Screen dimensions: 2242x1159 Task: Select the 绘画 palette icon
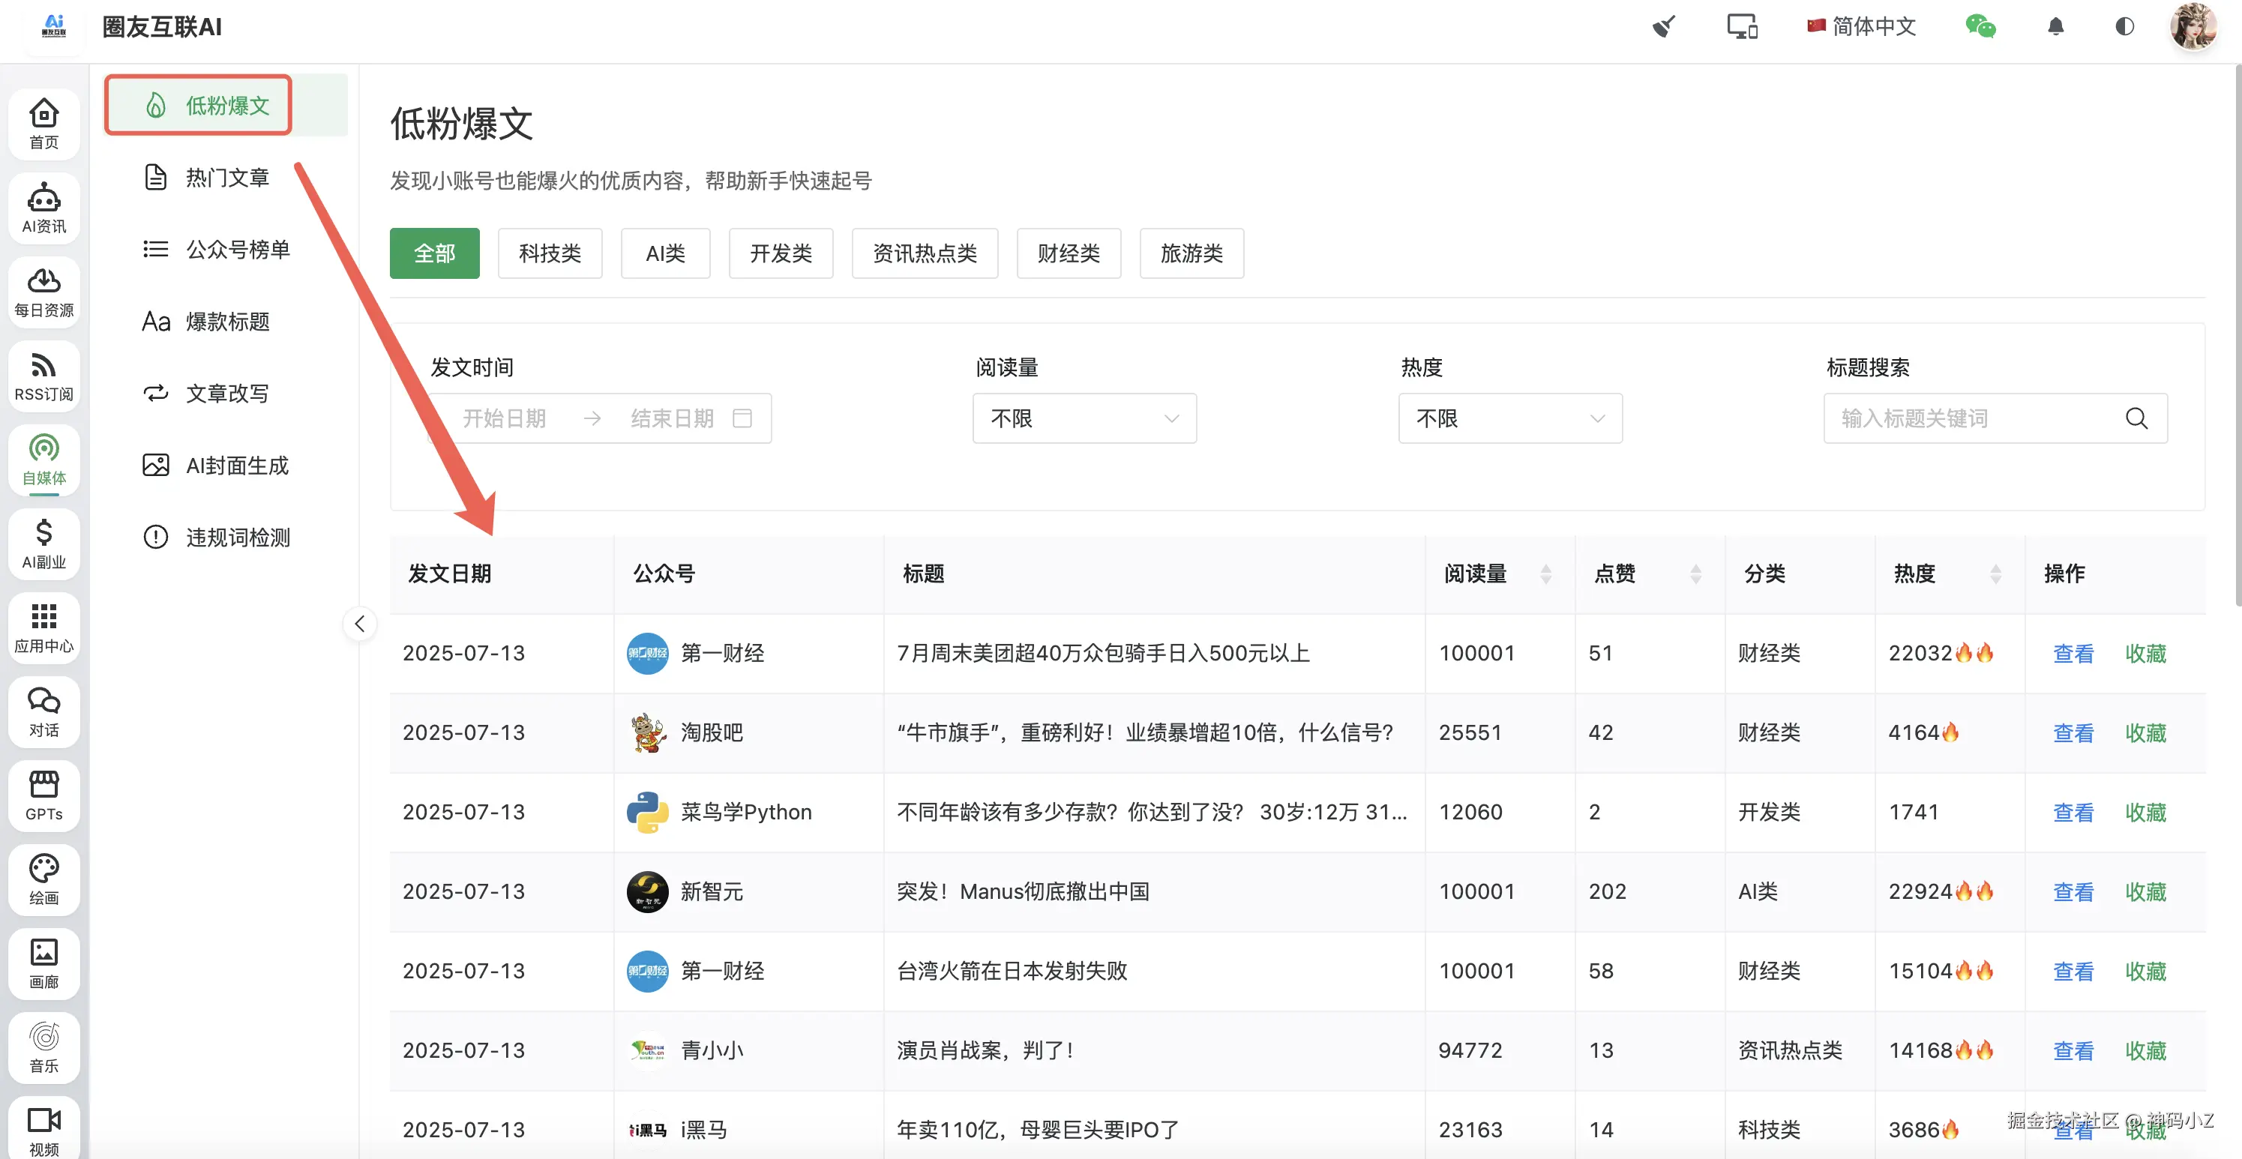point(43,870)
